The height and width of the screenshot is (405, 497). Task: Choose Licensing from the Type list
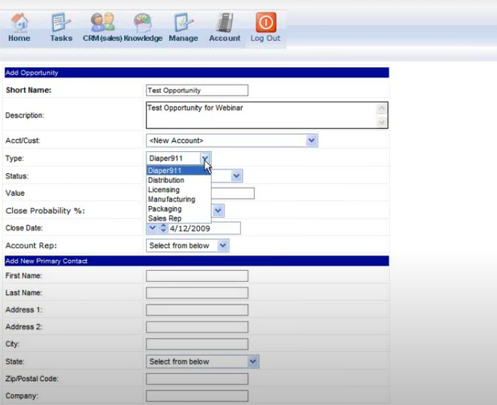tap(179, 190)
